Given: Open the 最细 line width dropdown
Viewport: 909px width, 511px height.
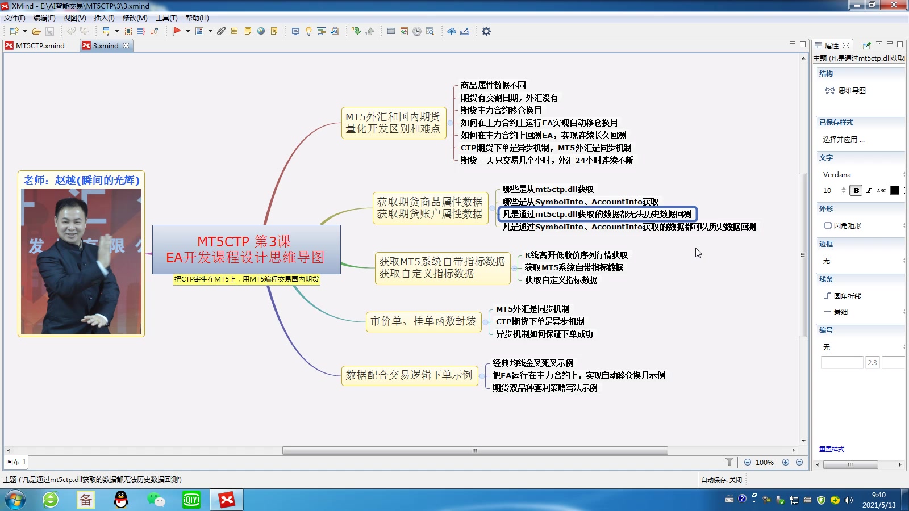Looking at the screenshot, I should (x=862, y=312).
